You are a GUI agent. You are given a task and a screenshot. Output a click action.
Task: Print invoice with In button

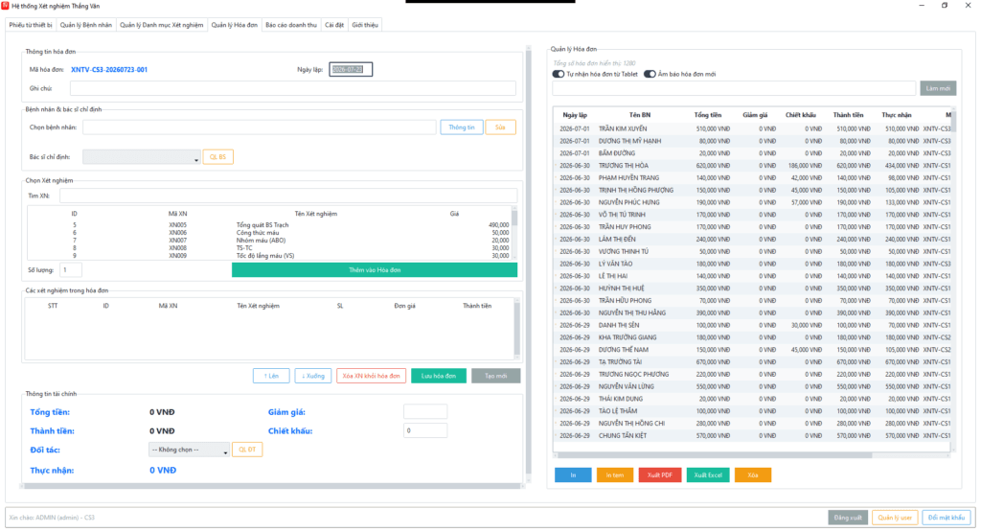tap(573, 475)
